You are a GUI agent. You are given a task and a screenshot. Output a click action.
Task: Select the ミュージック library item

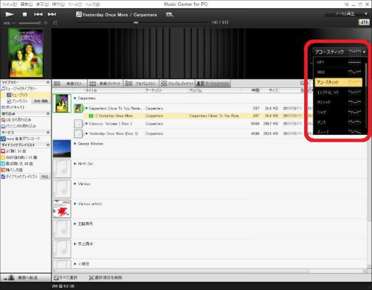pyautogui.click(x=18, y=95)
